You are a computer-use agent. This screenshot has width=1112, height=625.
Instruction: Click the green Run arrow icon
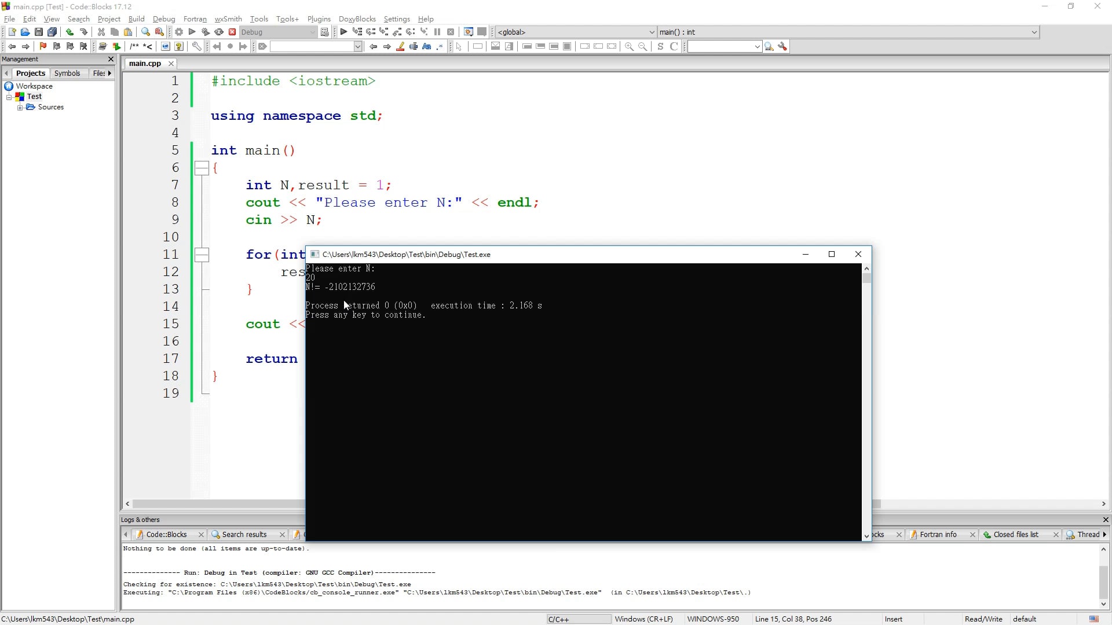tap(192, 32)
